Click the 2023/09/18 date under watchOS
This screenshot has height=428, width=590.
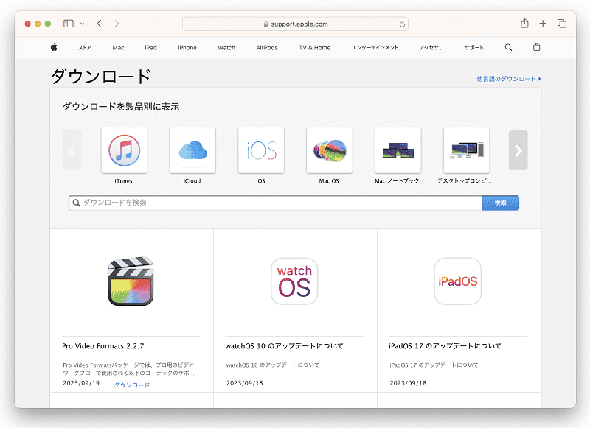[245, 383]
